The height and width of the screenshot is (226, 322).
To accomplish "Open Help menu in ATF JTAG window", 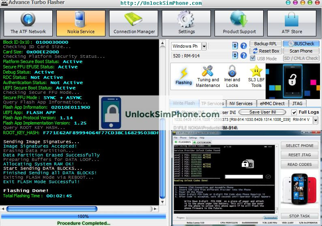I will [x=202, y=138].
